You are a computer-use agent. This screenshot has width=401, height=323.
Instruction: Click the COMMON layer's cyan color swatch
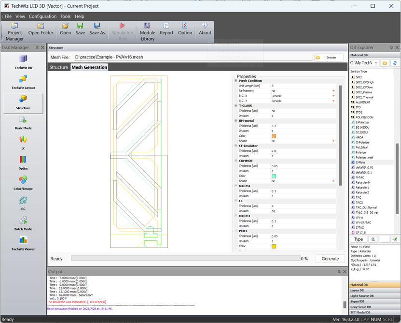274,176
